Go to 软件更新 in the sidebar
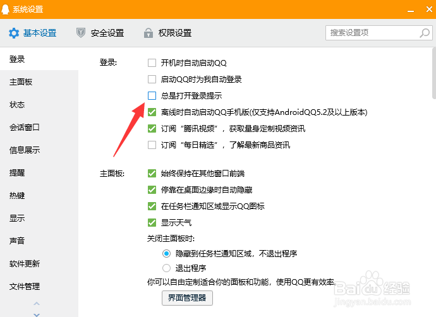 (x=39, y=263)
